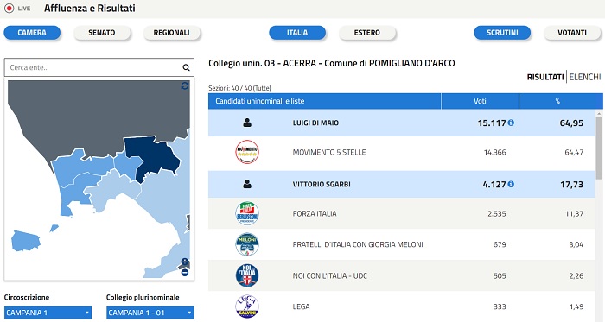The width and height of the screenshot is (605, 322).
Task: Select ESTERO voting area
Action: pos(367,33)
